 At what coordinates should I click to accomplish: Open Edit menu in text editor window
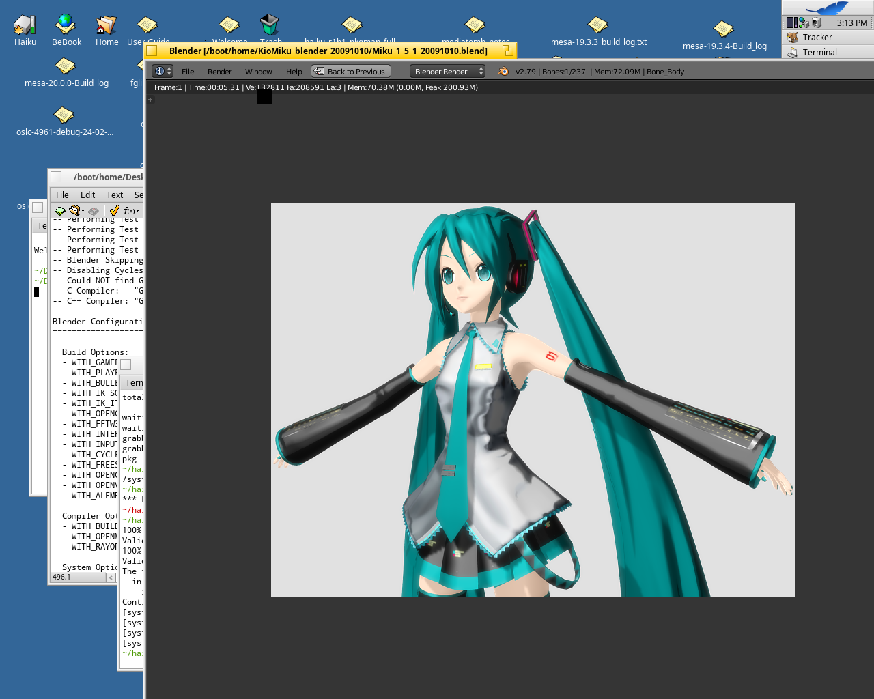(87, 195)
